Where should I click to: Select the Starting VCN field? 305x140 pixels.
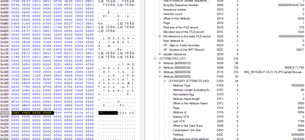182,117
